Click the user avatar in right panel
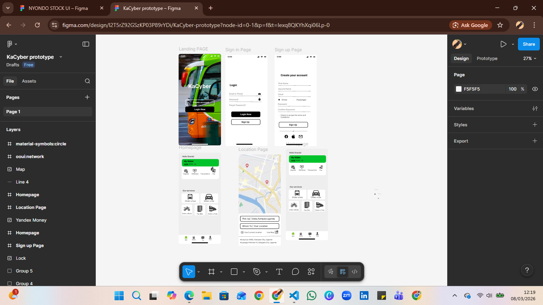The height and width of the screenshot is (305, 543). [457, 44]
